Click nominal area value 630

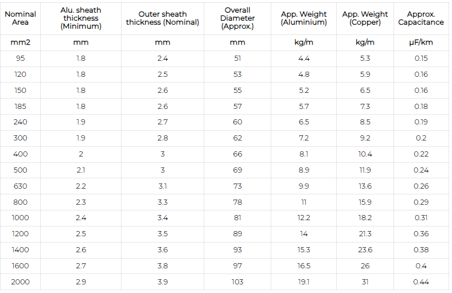click(20, 186)
